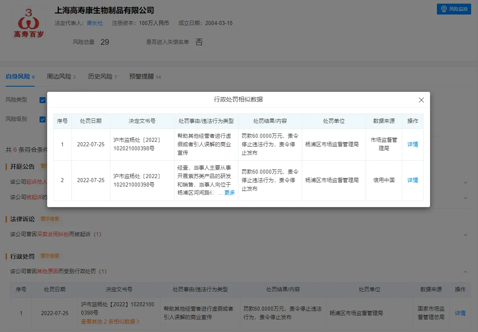
Task: Switch to the 历史风险 tab
Action: [x=102, y=77]
